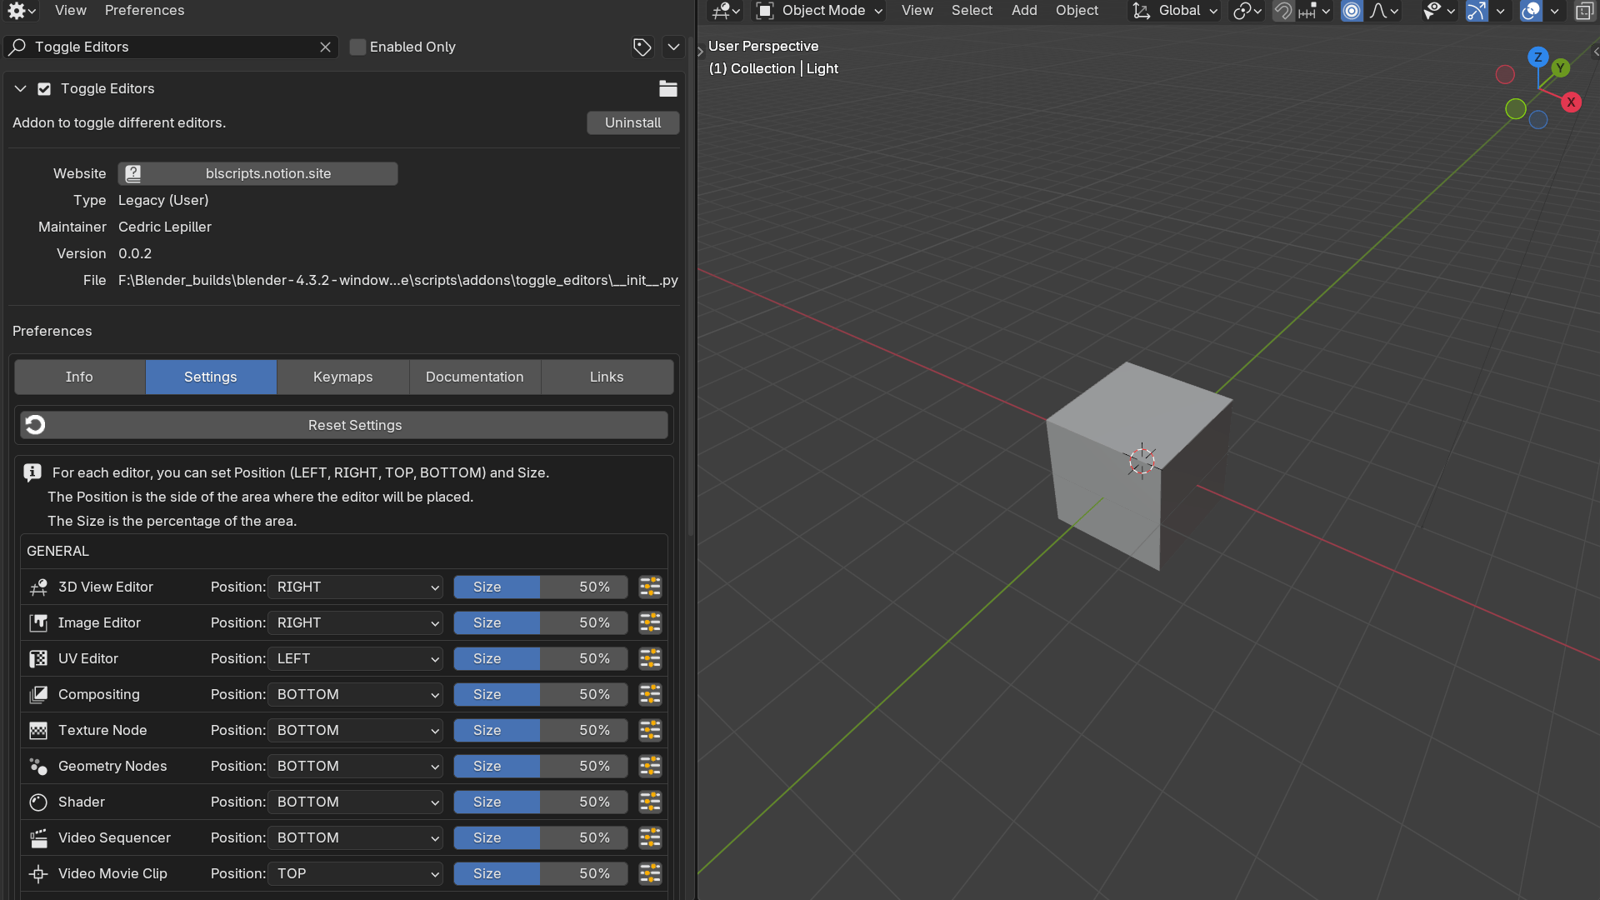Screen dimensions: 1600x900
Task: Toggle the snap magnet icon
Action: point(1283,11)
